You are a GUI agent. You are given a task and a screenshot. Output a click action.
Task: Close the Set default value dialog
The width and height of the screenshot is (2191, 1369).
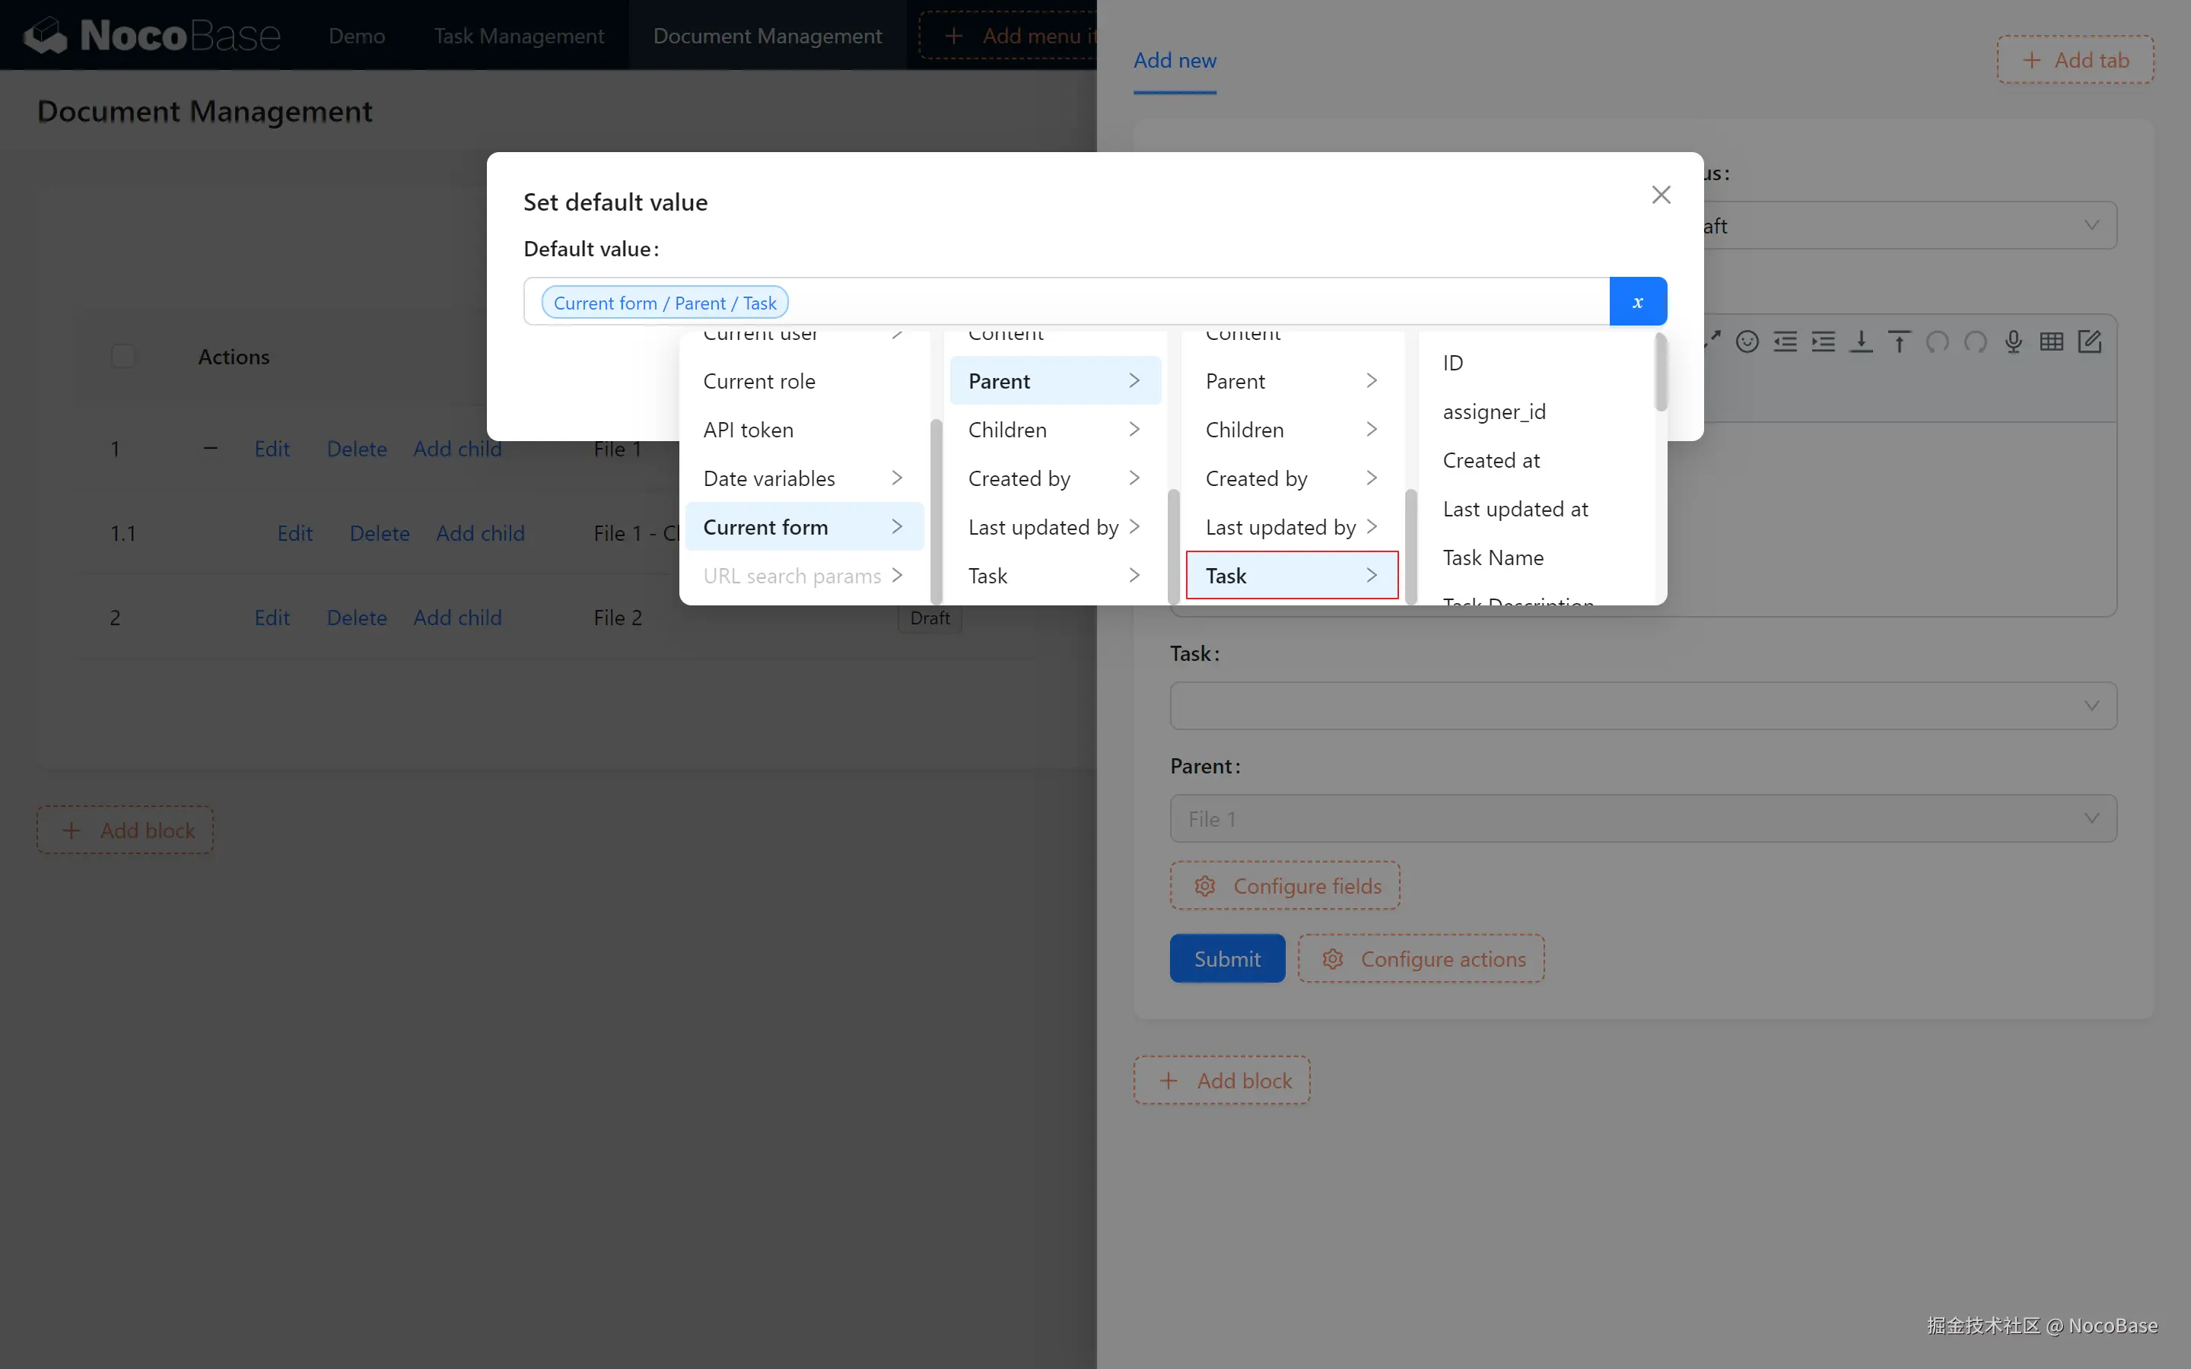point(1661,195)
